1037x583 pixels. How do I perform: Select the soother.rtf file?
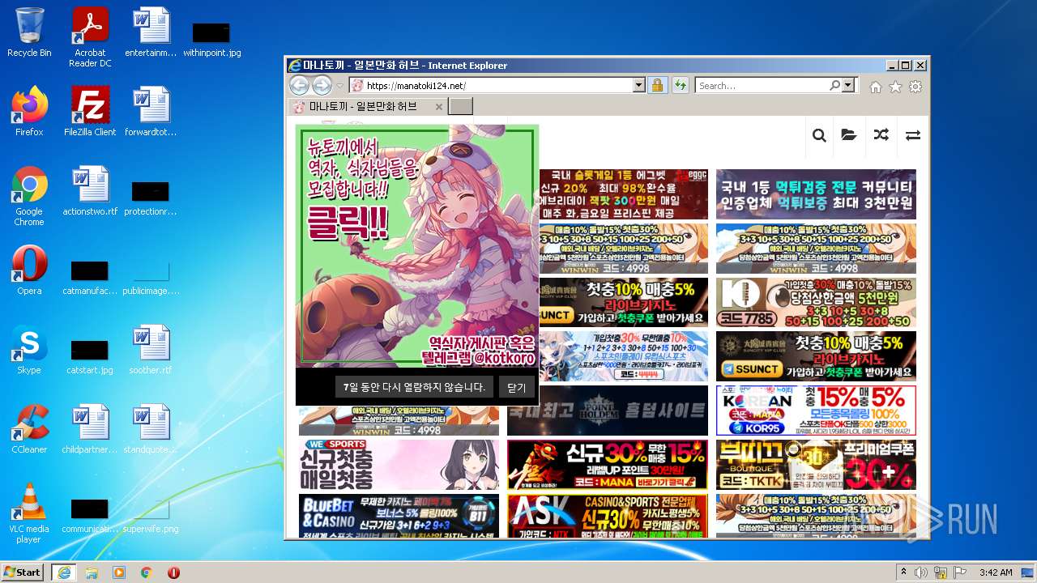coord(151,350)
